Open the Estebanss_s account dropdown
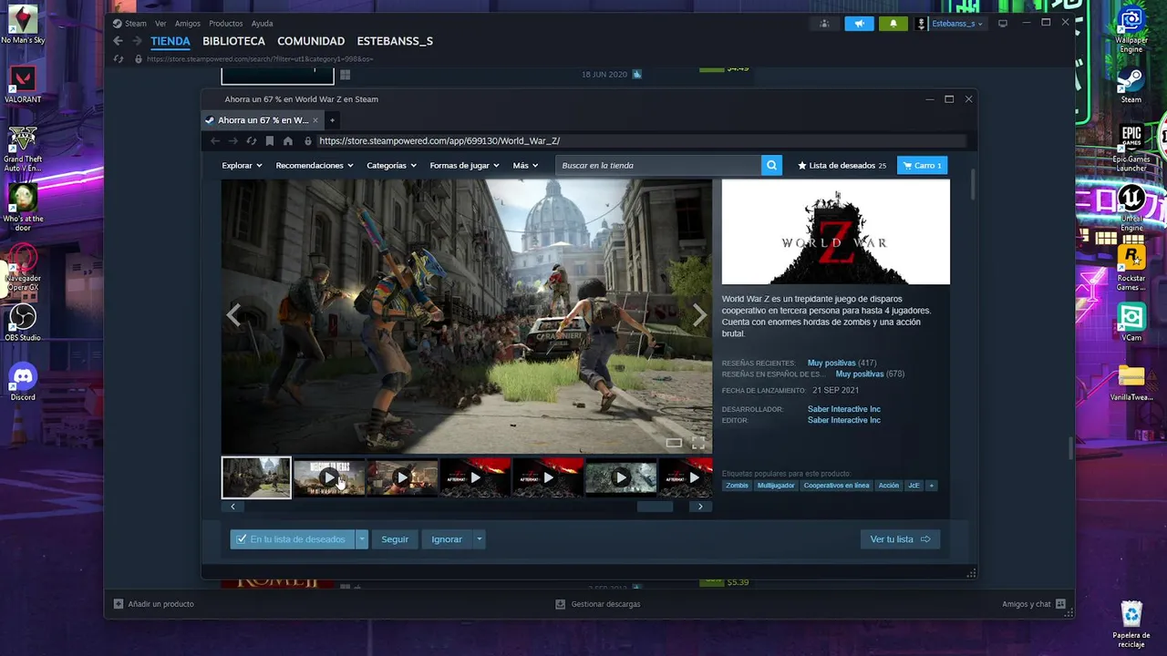 point(956,24)
